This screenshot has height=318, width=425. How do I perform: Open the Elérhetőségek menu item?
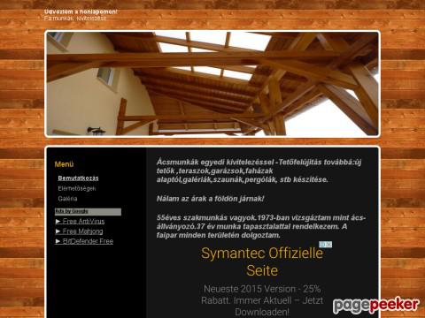(x=77, y=188)
